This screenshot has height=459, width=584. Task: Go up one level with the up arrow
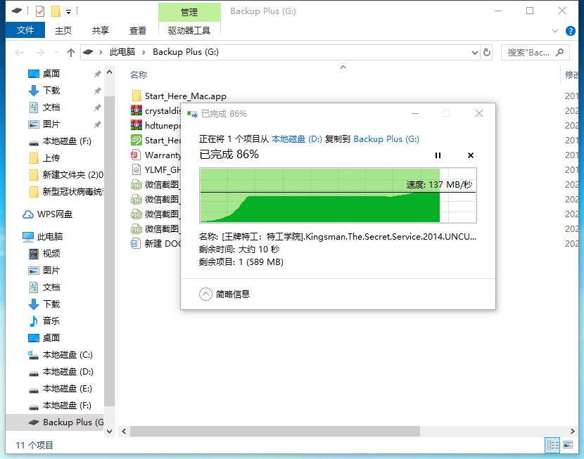coord(70,52)
